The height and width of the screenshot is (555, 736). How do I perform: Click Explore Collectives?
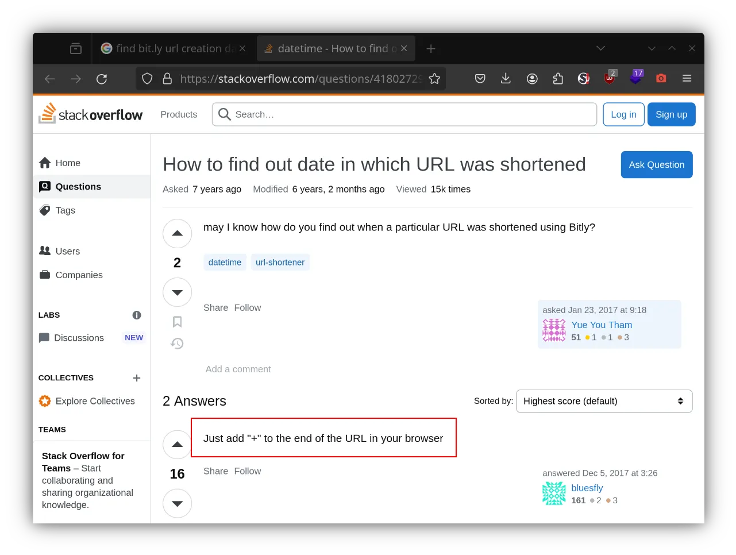(x=87, y=401)
